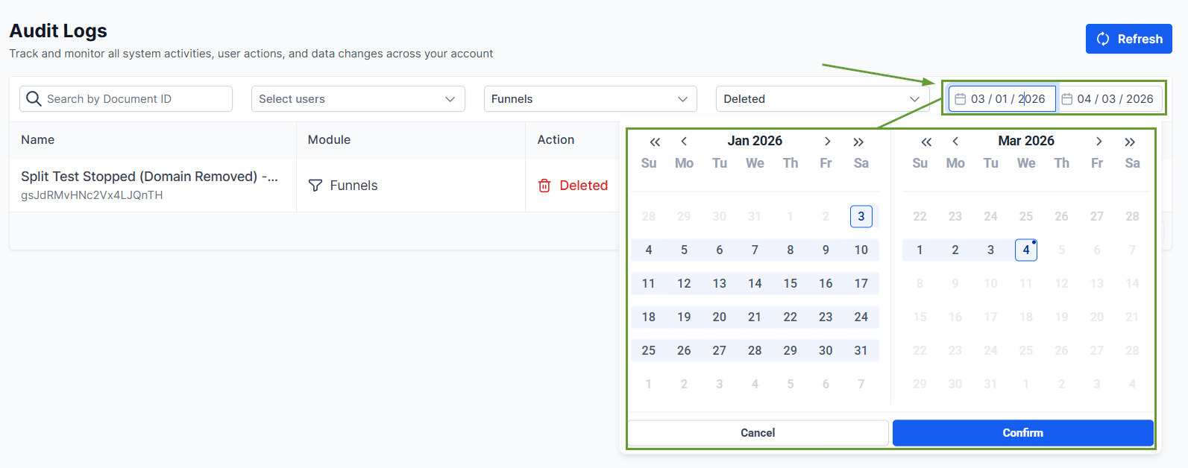
Task: Open the Split Test Stopped log entry
Action: pyautogui.click(x=149, y=177)
